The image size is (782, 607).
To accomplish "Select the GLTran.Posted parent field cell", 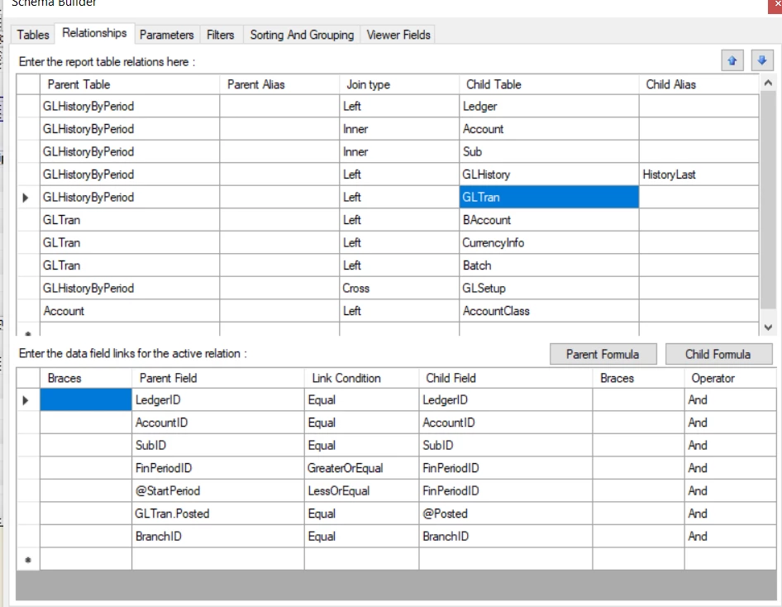I will pos(218,514).
